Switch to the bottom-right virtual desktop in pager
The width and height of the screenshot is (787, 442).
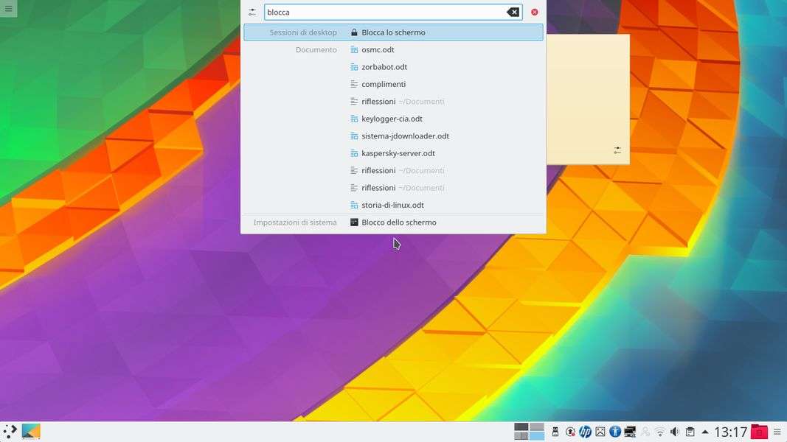[537, 436]
